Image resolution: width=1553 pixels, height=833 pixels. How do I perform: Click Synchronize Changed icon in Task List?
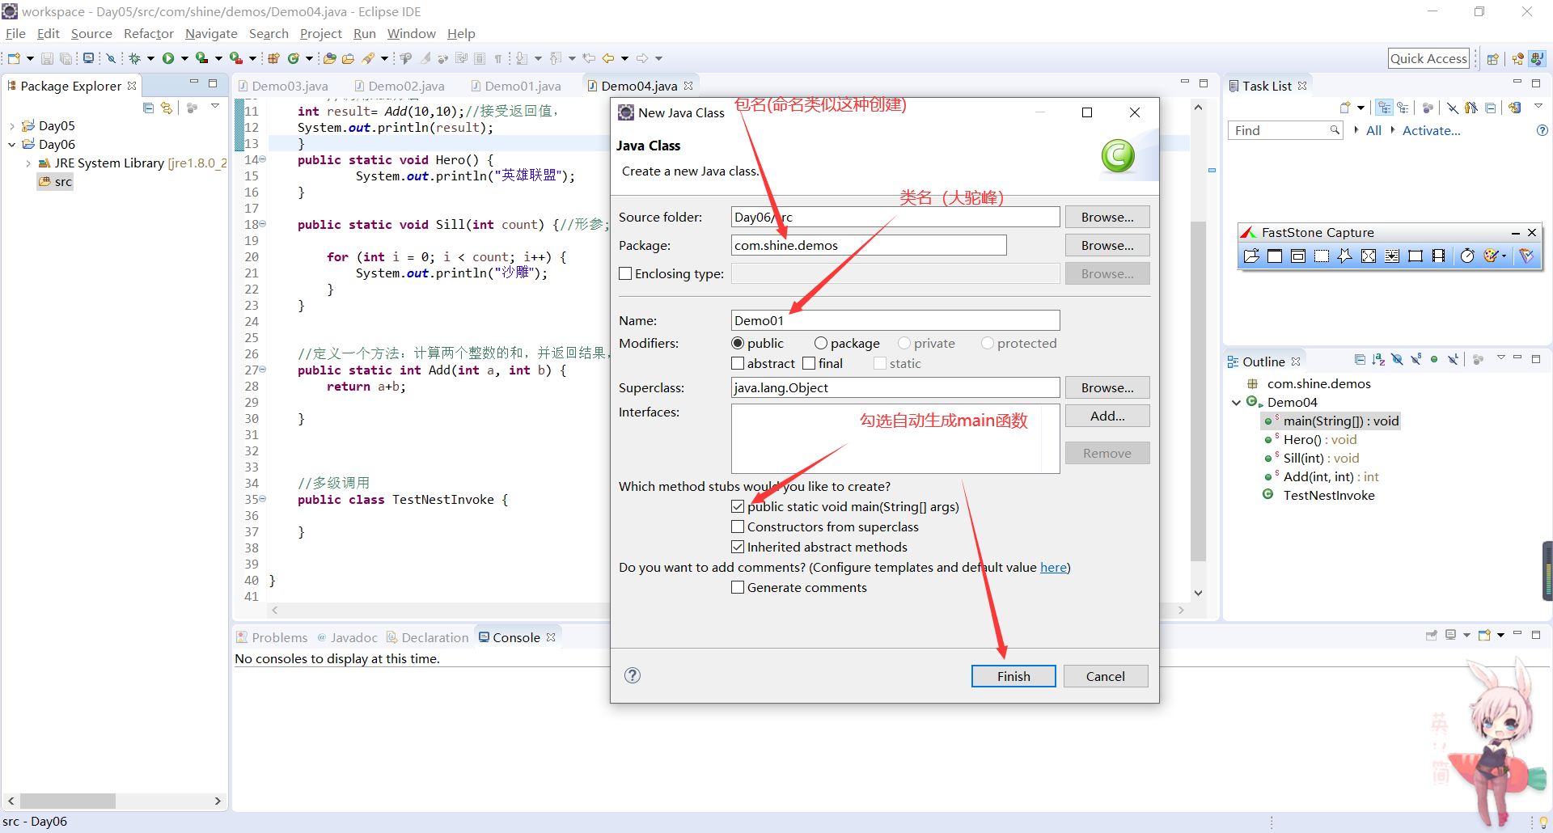[x=1515, y=108]
